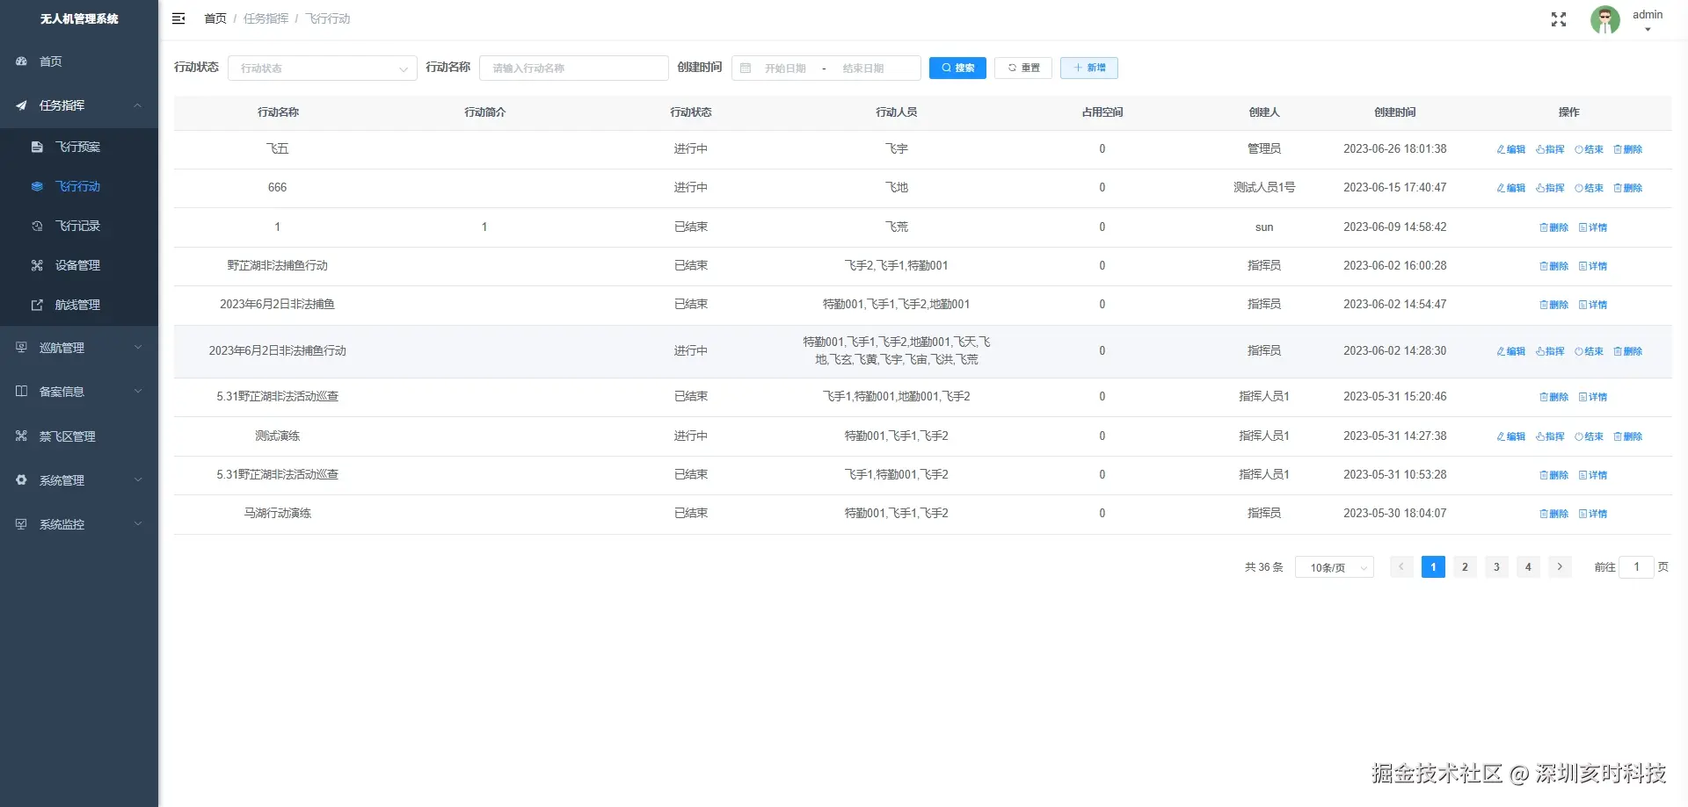The height and width of the screenshot is (807, 1688).
Task: Click 指挥 for the 测试演练 row
Action: point(1550,436)
